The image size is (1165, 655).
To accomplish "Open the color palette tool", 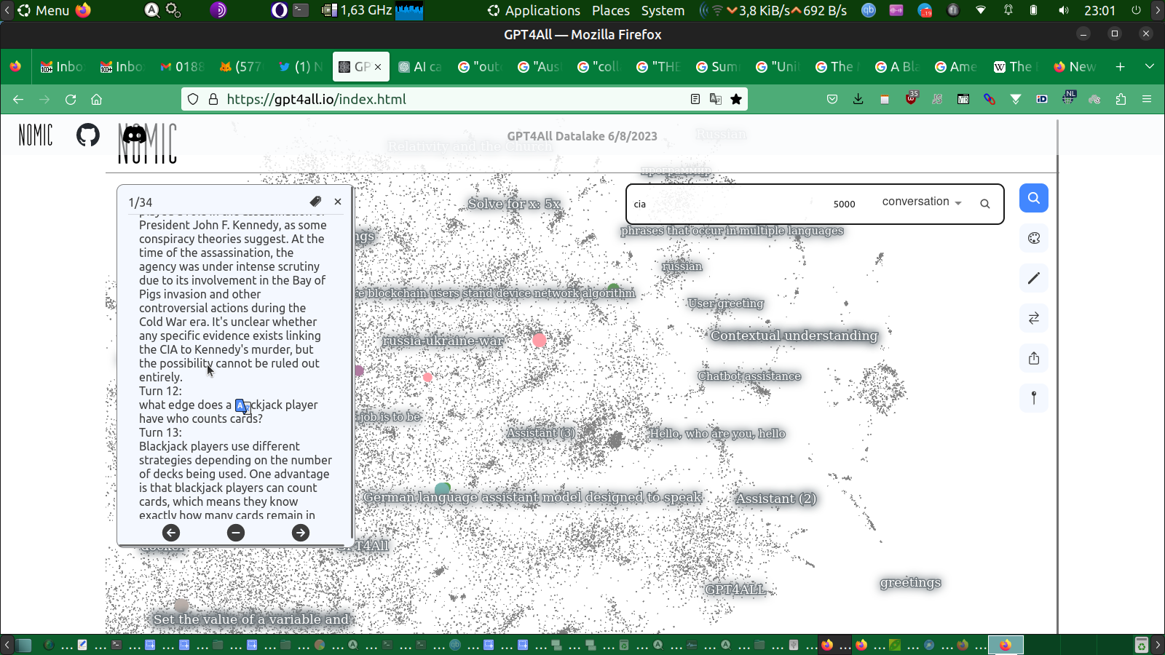I will [x=1034, y=238].
